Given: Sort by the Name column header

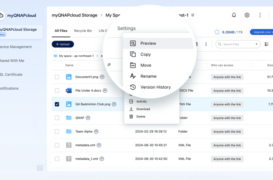Looking at the screenshot, I should coord(69,65).
